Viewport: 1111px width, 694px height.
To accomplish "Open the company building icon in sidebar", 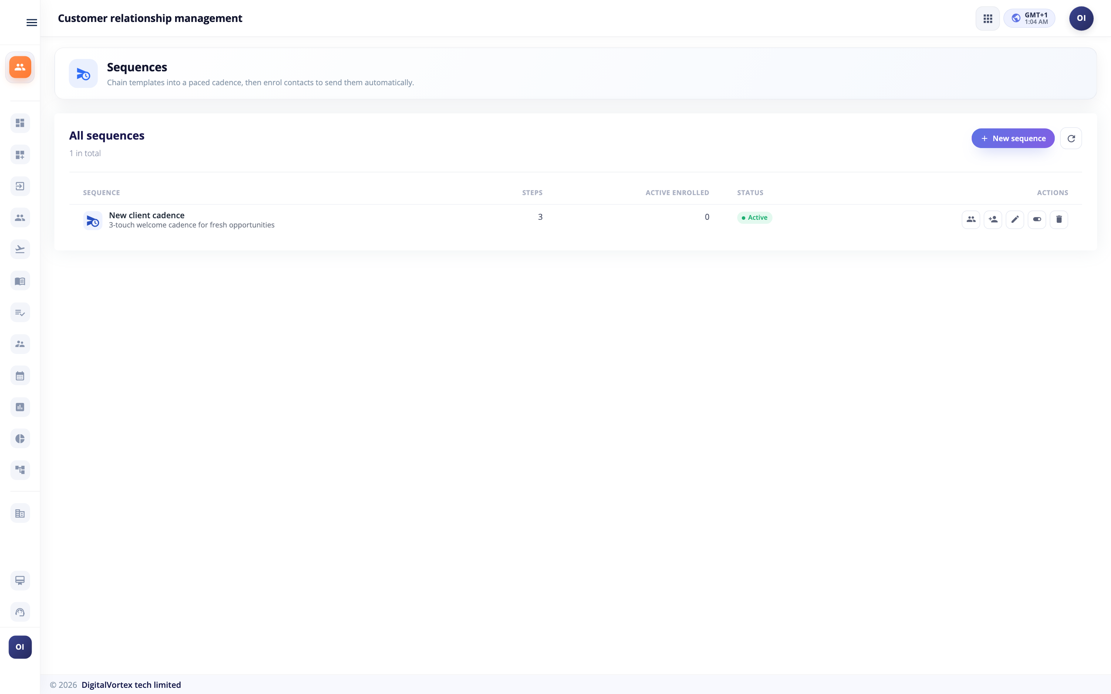I will pos(20,514).
